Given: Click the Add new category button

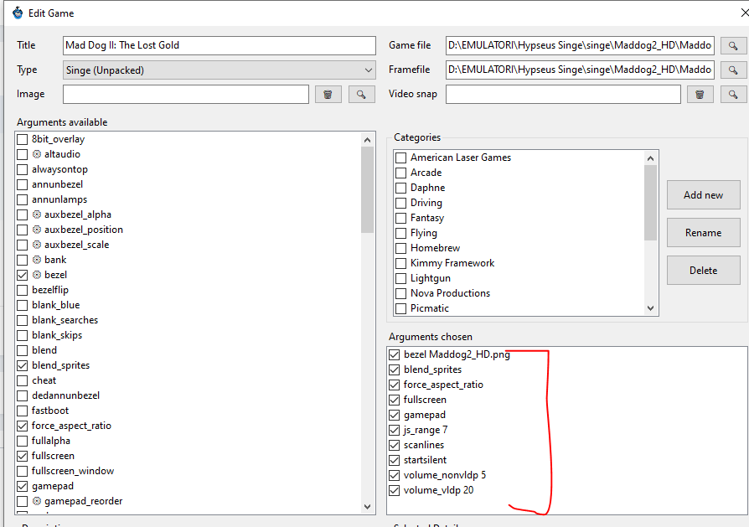Looking at the screenshot, I should point(703,195).
